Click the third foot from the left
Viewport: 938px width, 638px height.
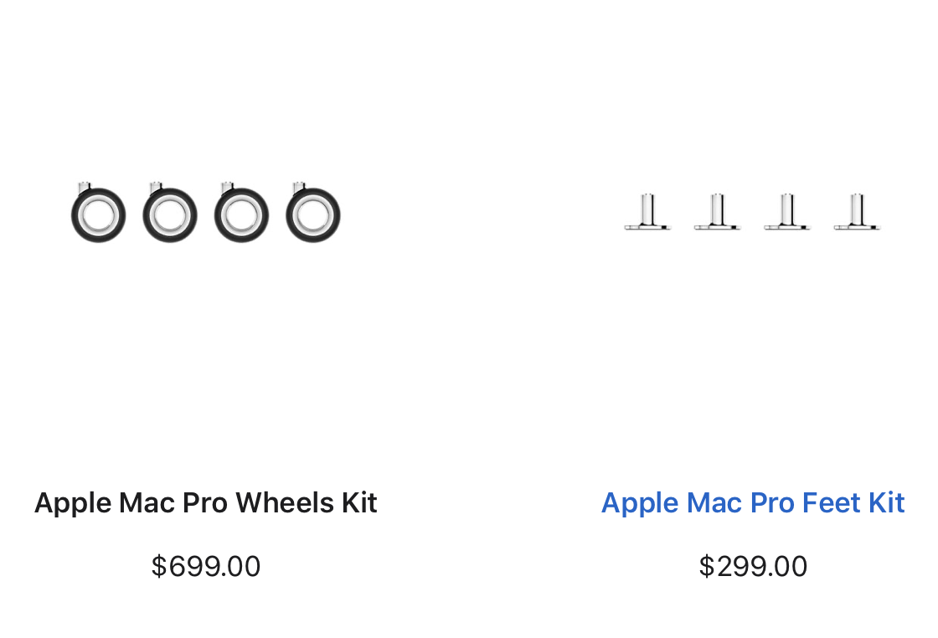point(786,212)
